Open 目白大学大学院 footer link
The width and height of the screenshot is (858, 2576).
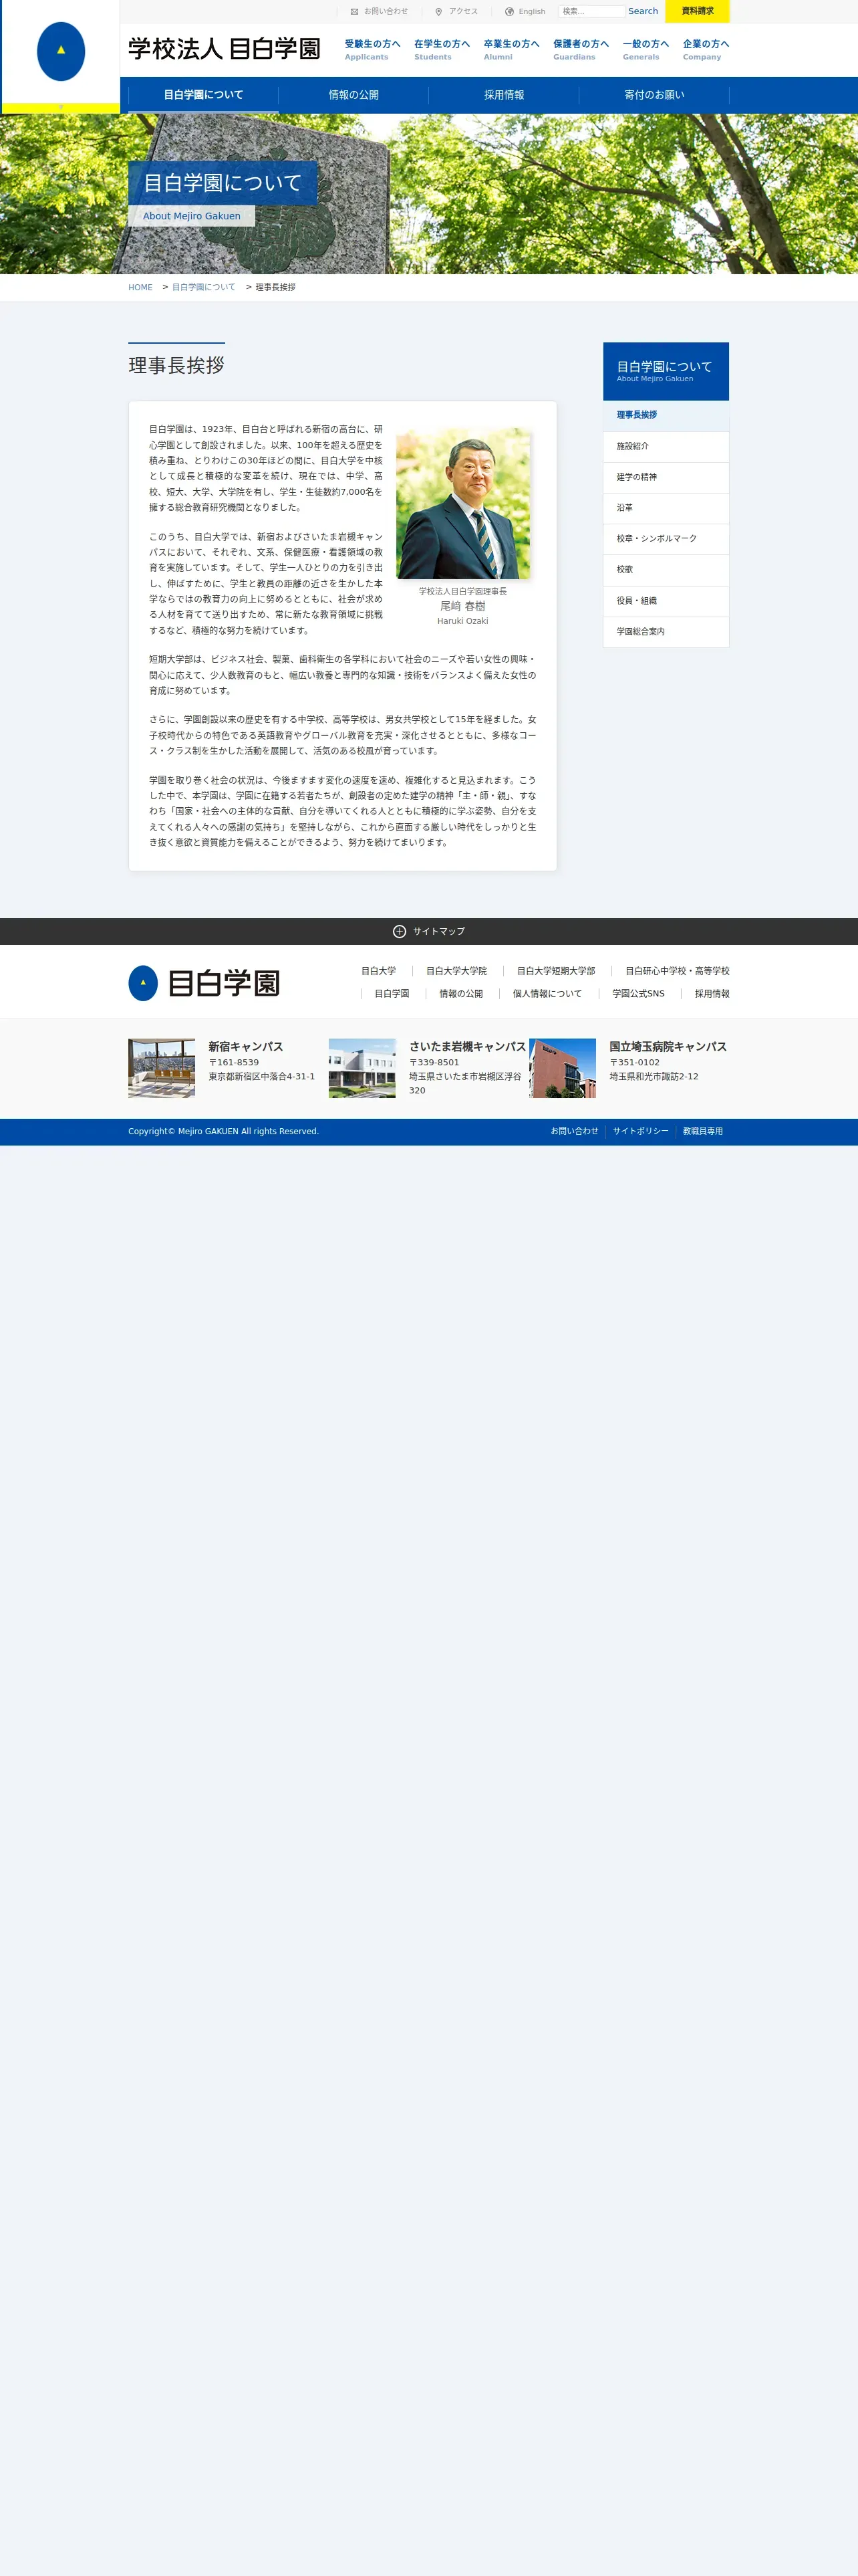pyautogui.click(x=456, y=971)
